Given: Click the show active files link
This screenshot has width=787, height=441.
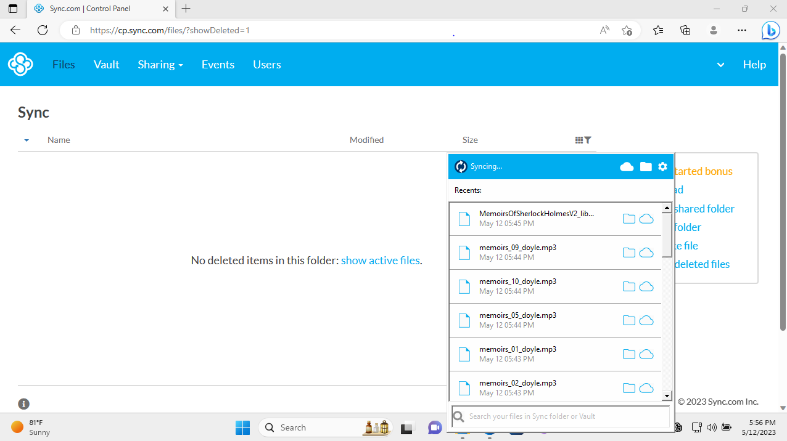Looking at the screenshot, I should pyautogui.click(x=380, y=260).
